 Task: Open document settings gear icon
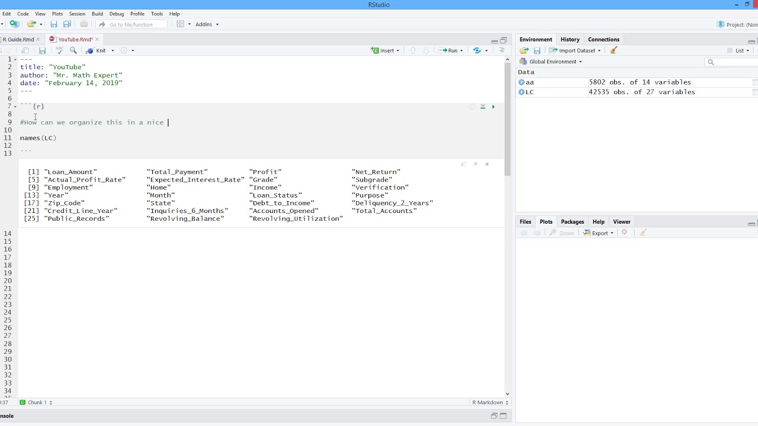124,51
